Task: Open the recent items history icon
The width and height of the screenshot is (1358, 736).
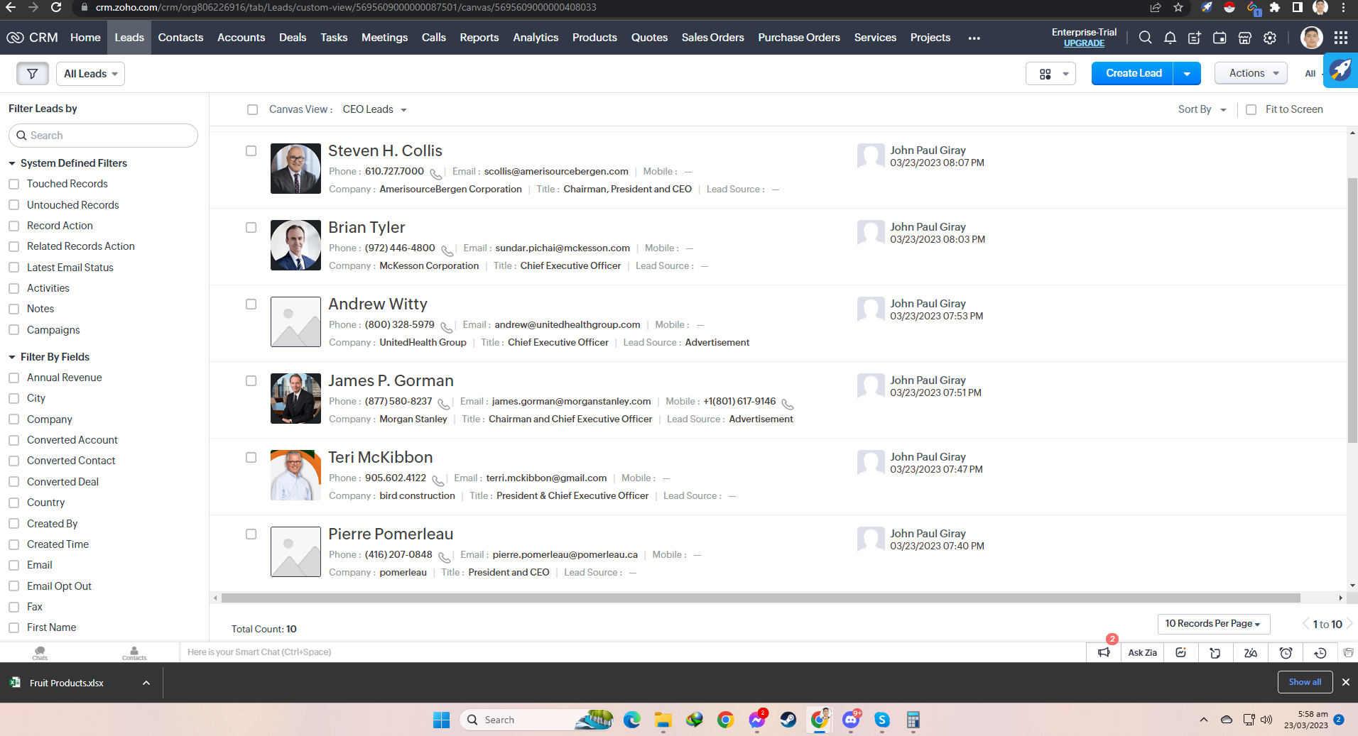Action: point(1320,652)
